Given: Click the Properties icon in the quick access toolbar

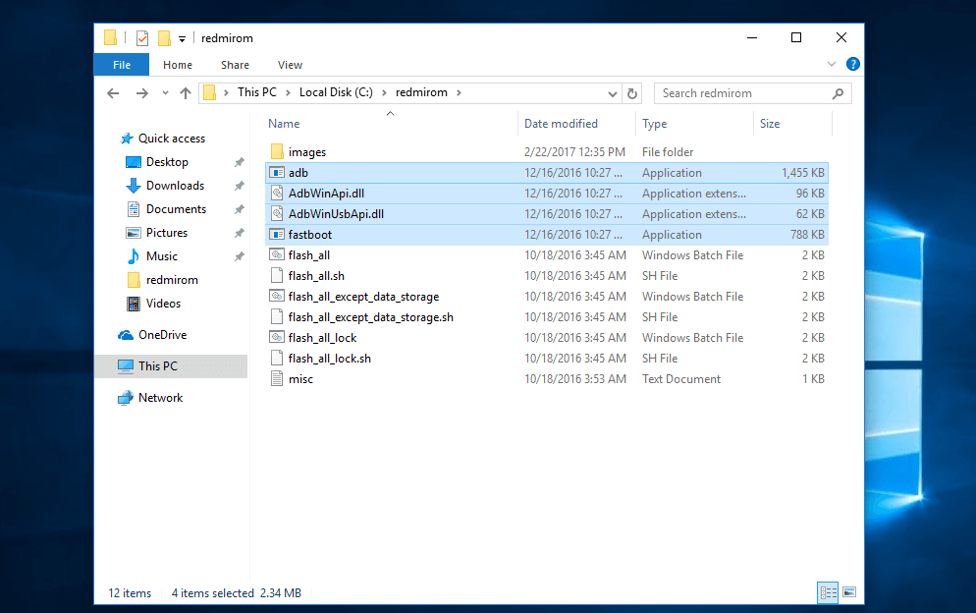Looking at the screenshot, I should tap(142, 38).
